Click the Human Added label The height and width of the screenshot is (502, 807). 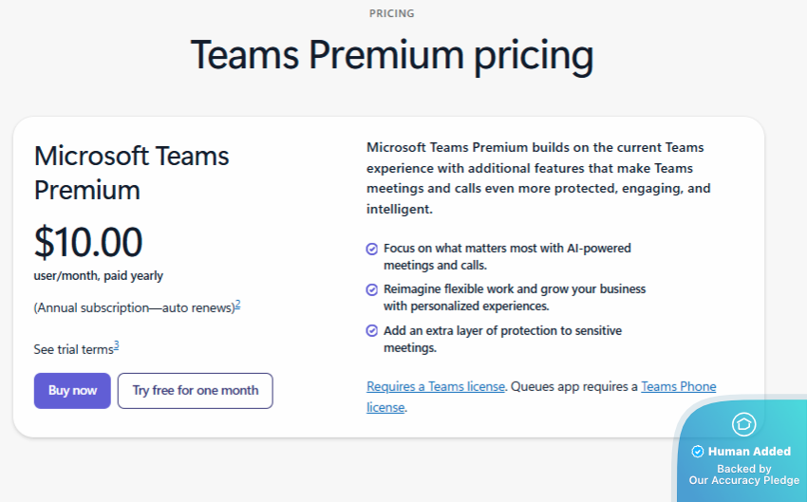(x=749, y=452)
